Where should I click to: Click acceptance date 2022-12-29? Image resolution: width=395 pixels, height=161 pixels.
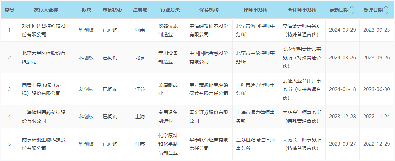click(x=377, y=144)
